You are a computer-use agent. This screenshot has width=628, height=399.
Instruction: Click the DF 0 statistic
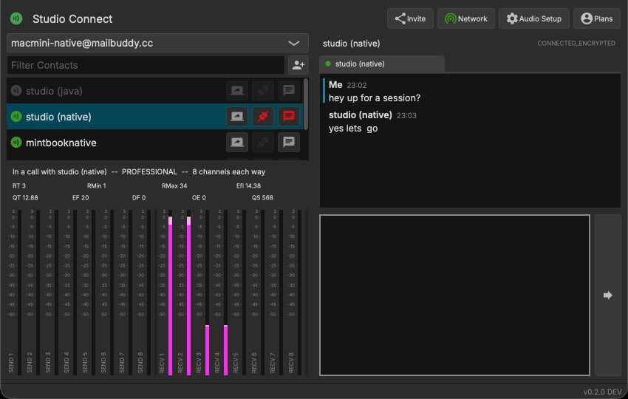click(x=139, y=198)
